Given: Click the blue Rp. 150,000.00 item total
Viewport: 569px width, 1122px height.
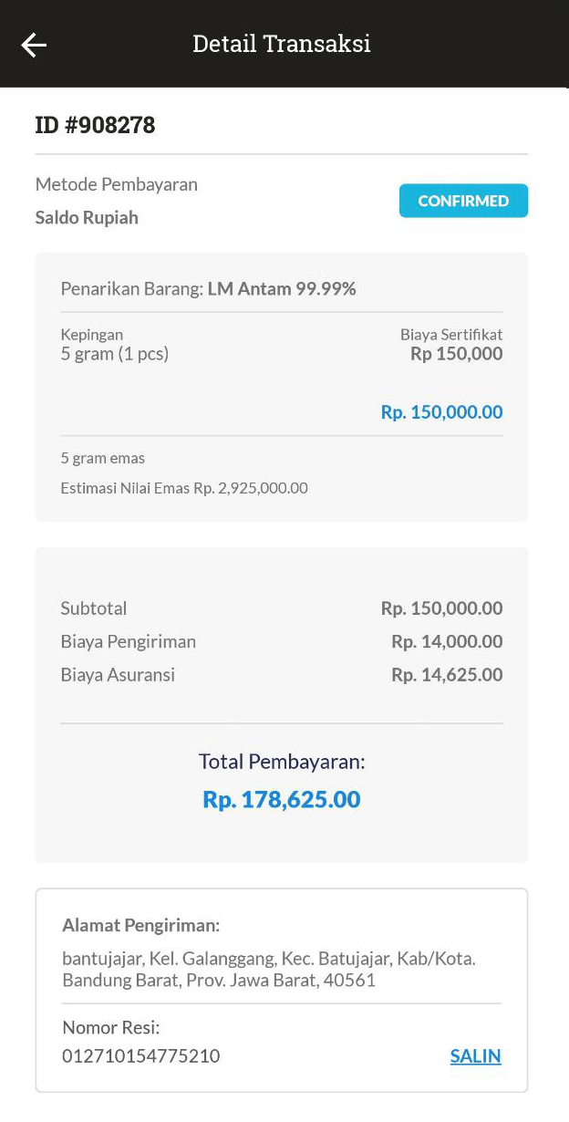Looking at the screenshot, I should click(441, 412).
